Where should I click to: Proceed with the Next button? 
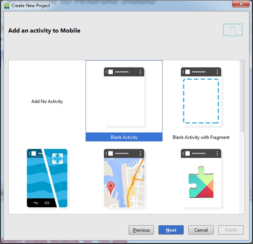pos(171,230)
